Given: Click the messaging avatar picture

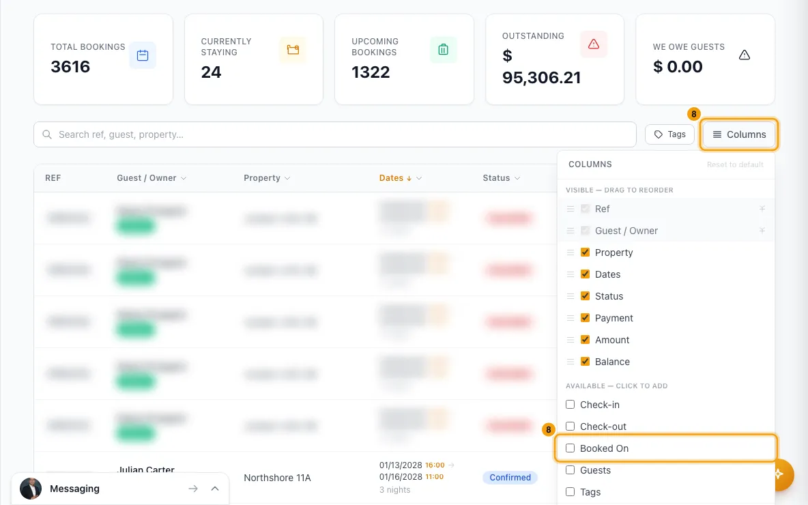Looking at the screenshot, I should pos(31,489).
